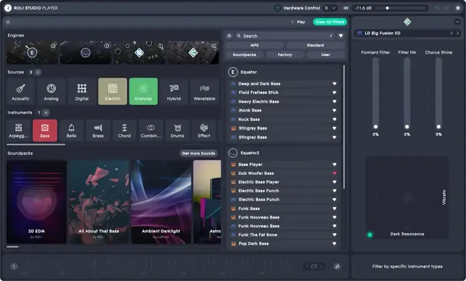This screenshot has width=466, height=281.
Task: Open settings gear in top bar
Action: point(458,8)
